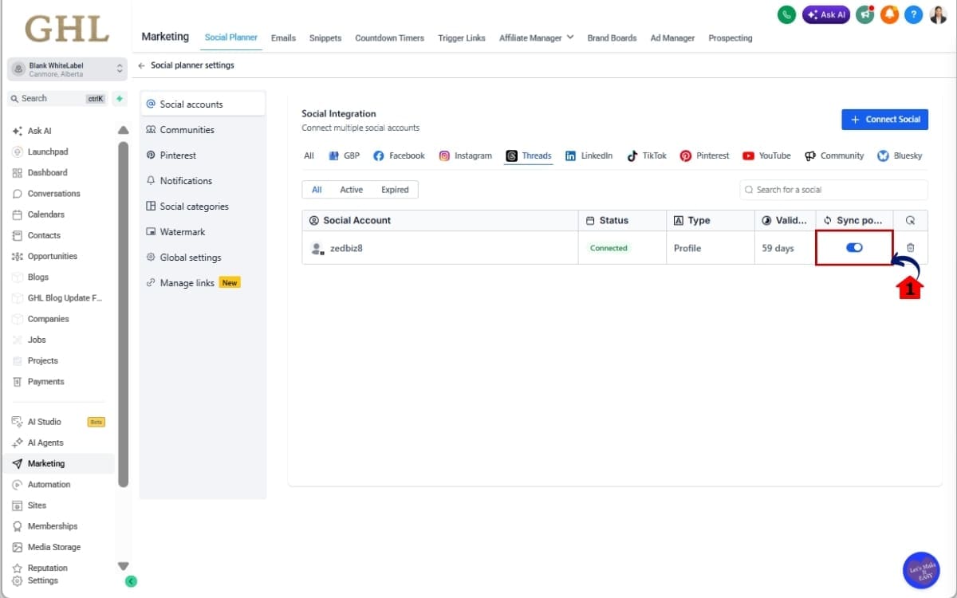Switch to the Social Planner tab
The height and width of the screenshot is (598, 957).
point(231,37)
